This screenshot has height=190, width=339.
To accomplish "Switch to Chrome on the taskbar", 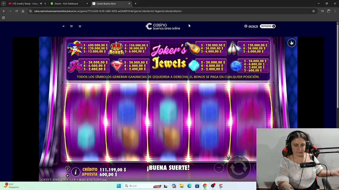I will (205, 186).
